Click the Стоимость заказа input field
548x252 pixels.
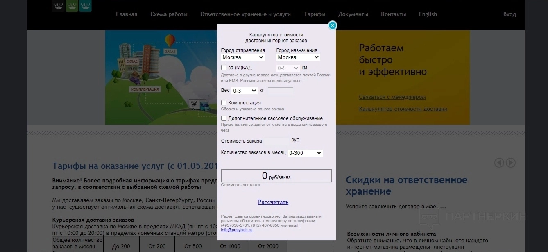(x=276, y=140)
